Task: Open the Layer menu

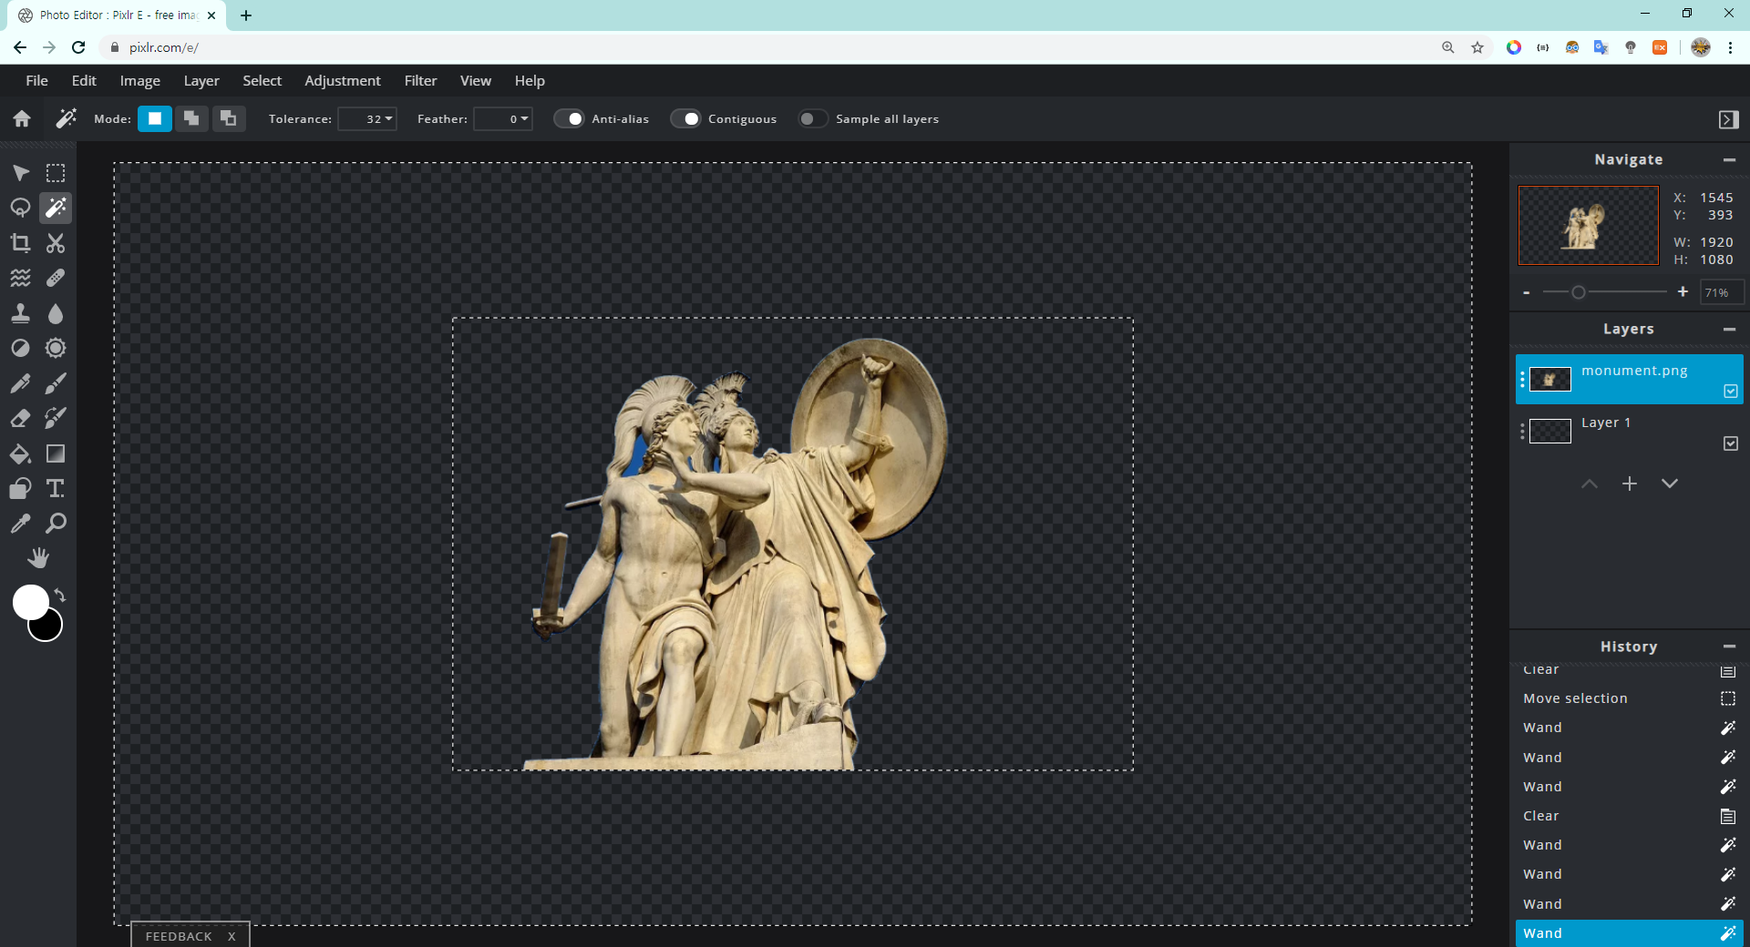Action: tap(201, 81)
